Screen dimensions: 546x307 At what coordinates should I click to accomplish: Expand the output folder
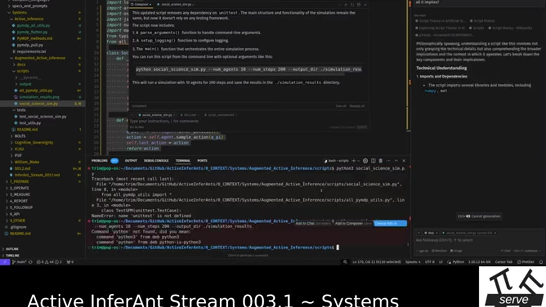(x=26, y=84)
